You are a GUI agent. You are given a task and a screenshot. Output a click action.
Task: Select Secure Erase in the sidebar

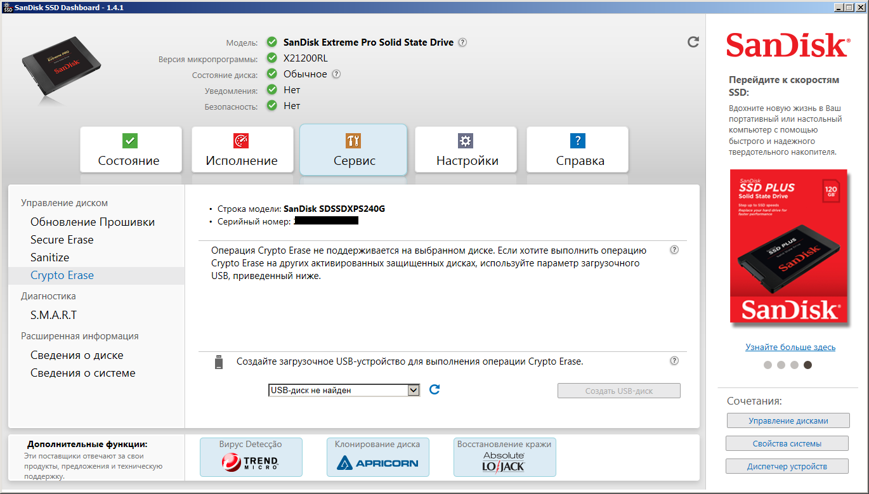62,240
